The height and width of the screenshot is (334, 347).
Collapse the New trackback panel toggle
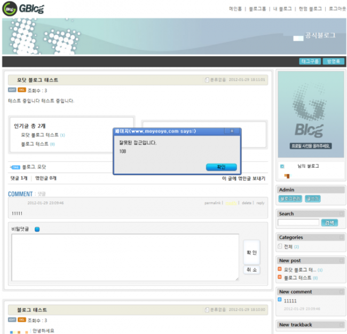click(342, 325)
